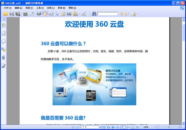186x130 pixels.
Task: Click the Snapshot camera icon
Action: (x=69, y=14)
